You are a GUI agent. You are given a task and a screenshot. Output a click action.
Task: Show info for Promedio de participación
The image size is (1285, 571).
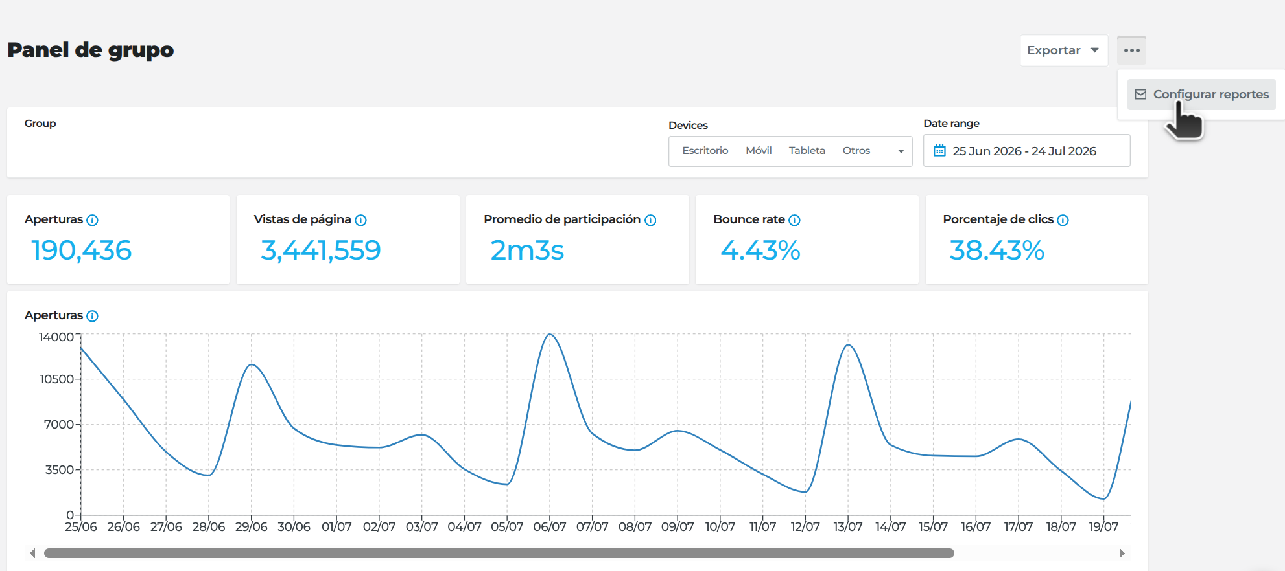[x=650, y=220]
